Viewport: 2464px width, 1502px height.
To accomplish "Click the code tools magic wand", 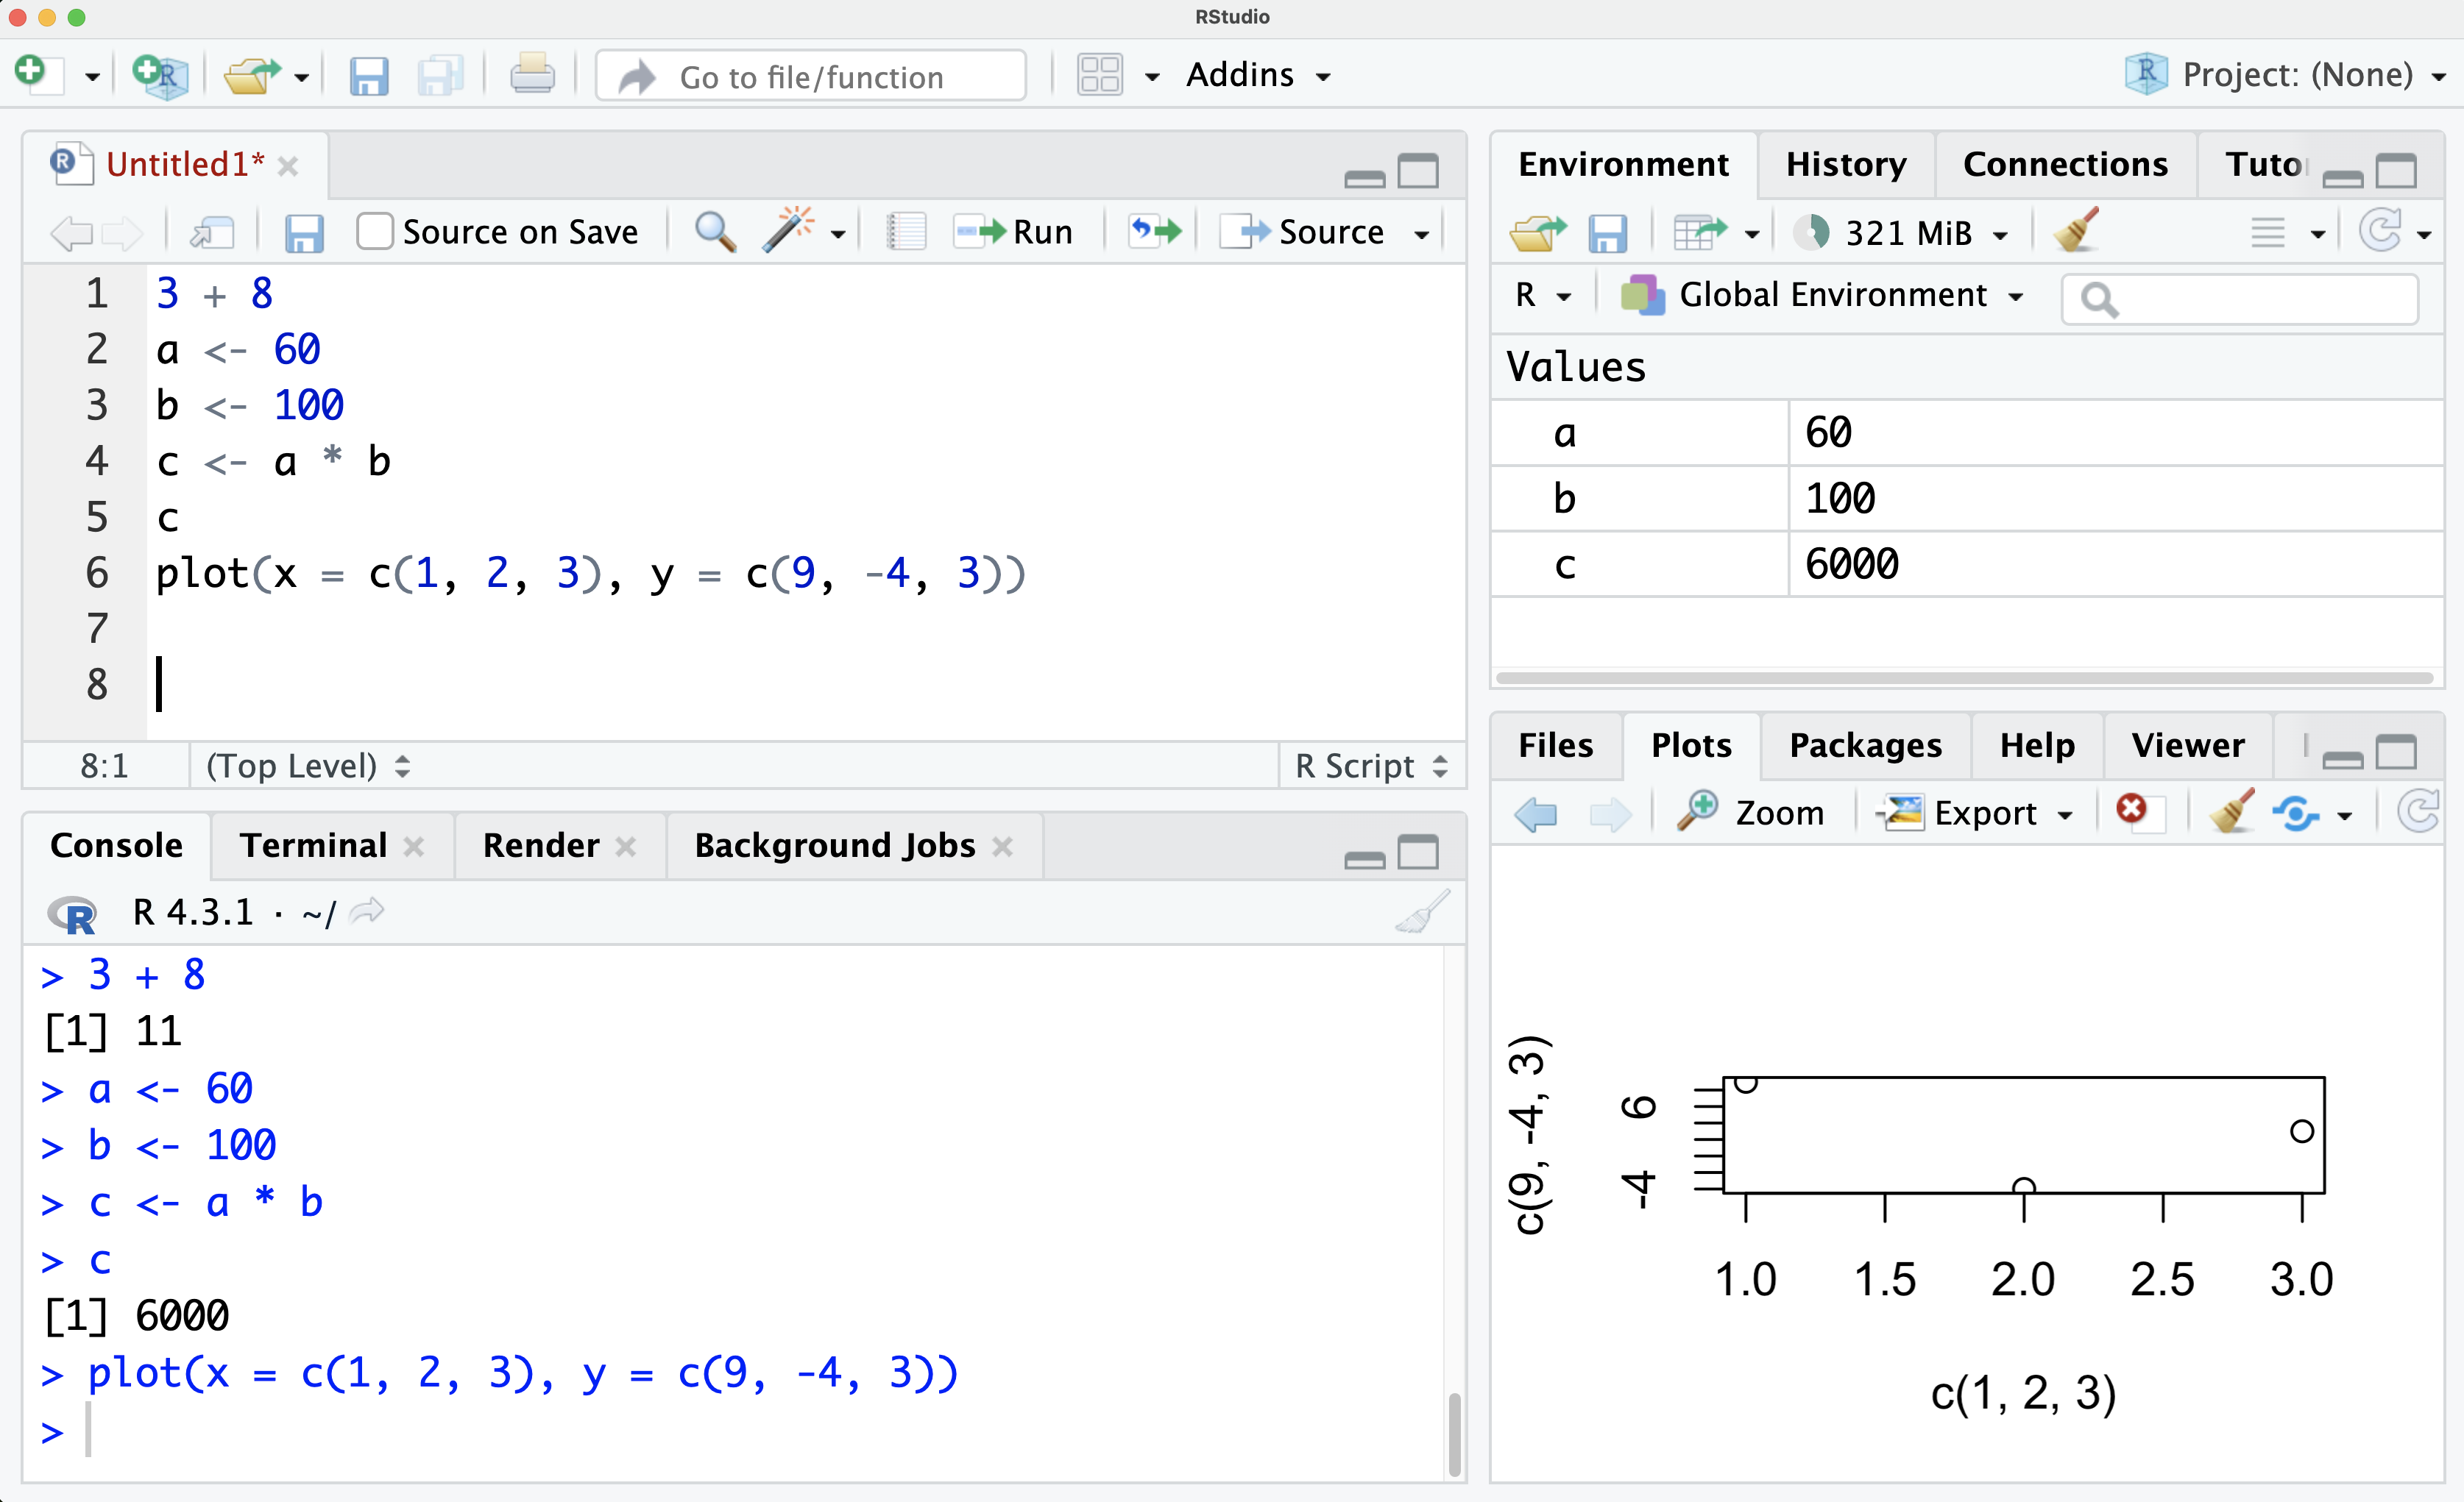I will pos(788,231).
